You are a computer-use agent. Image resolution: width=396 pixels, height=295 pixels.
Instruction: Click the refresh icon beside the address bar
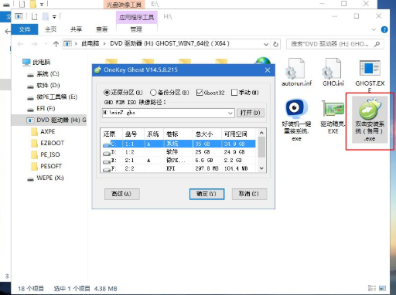click(x=275, y=44)
